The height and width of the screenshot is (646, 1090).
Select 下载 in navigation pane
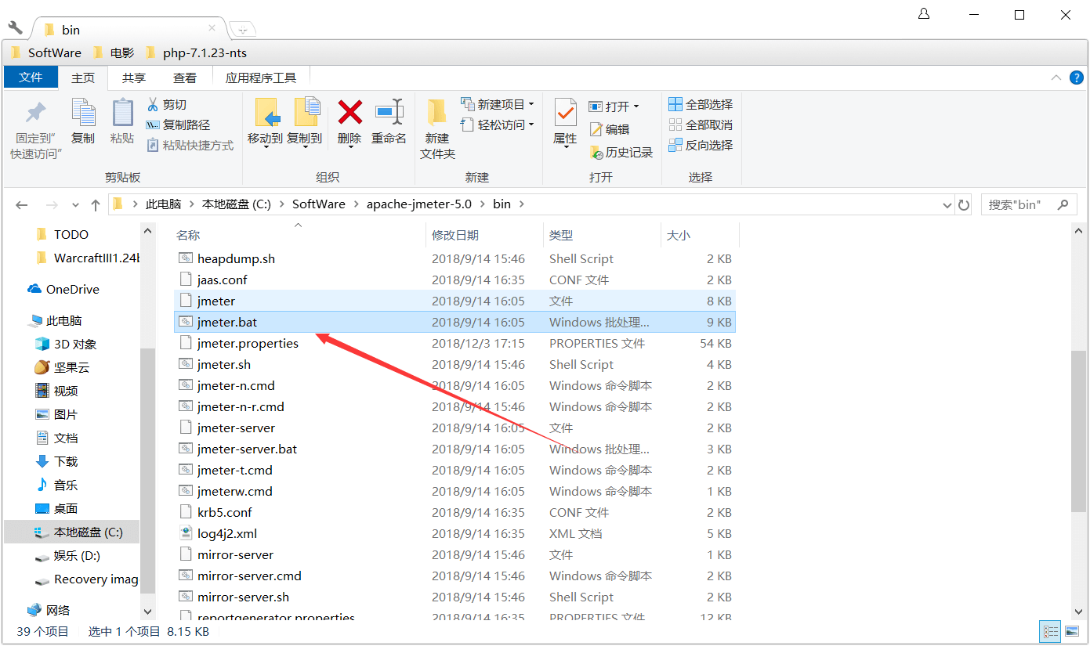tap(56, 461)
